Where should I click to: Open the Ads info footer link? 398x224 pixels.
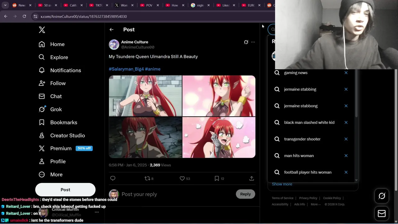click(x=299, y=204)
